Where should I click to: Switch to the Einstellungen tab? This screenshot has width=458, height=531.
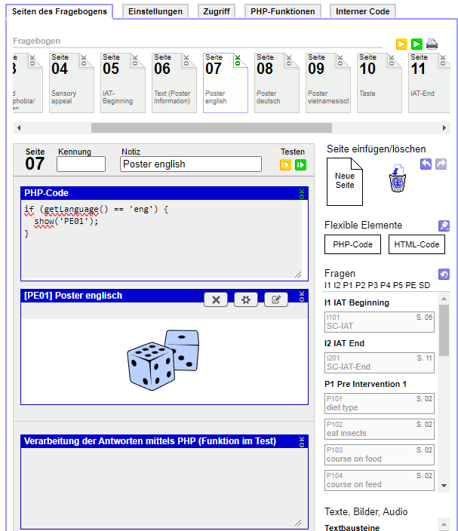coord(155,11)
